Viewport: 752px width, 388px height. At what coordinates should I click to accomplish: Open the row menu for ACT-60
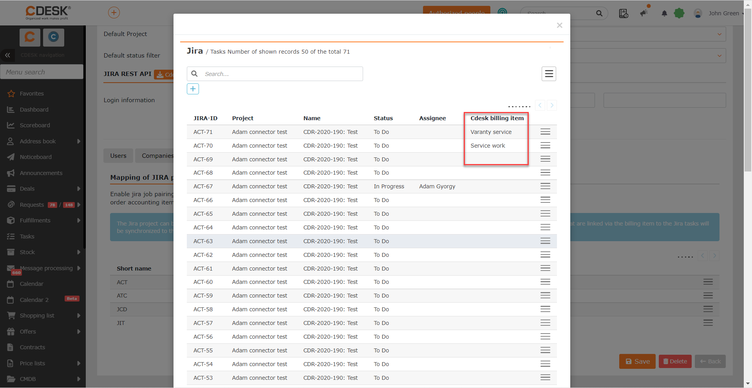545,282
